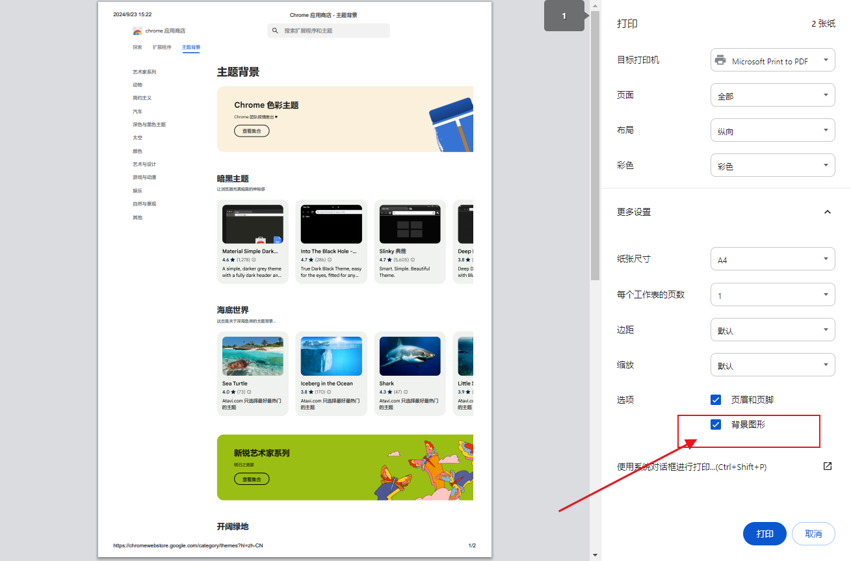Select the 太空 category
This screenshot has width=851, height=561.
point(137,138)
